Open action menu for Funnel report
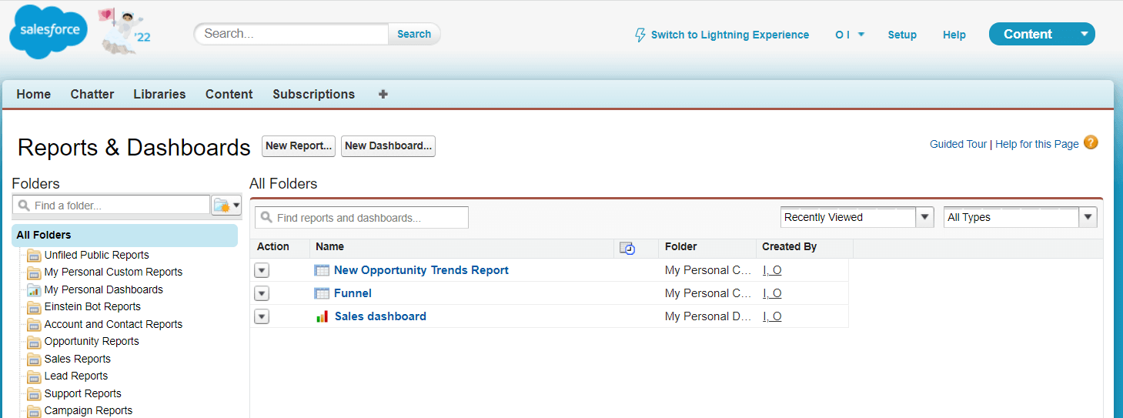1123x418 pixels. tap(262, 293)
